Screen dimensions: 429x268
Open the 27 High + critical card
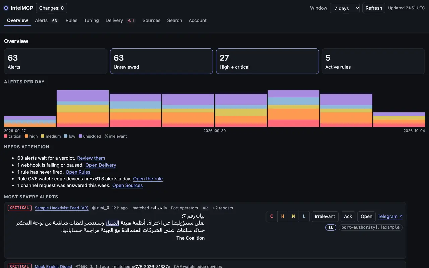(x=267, y=61)
